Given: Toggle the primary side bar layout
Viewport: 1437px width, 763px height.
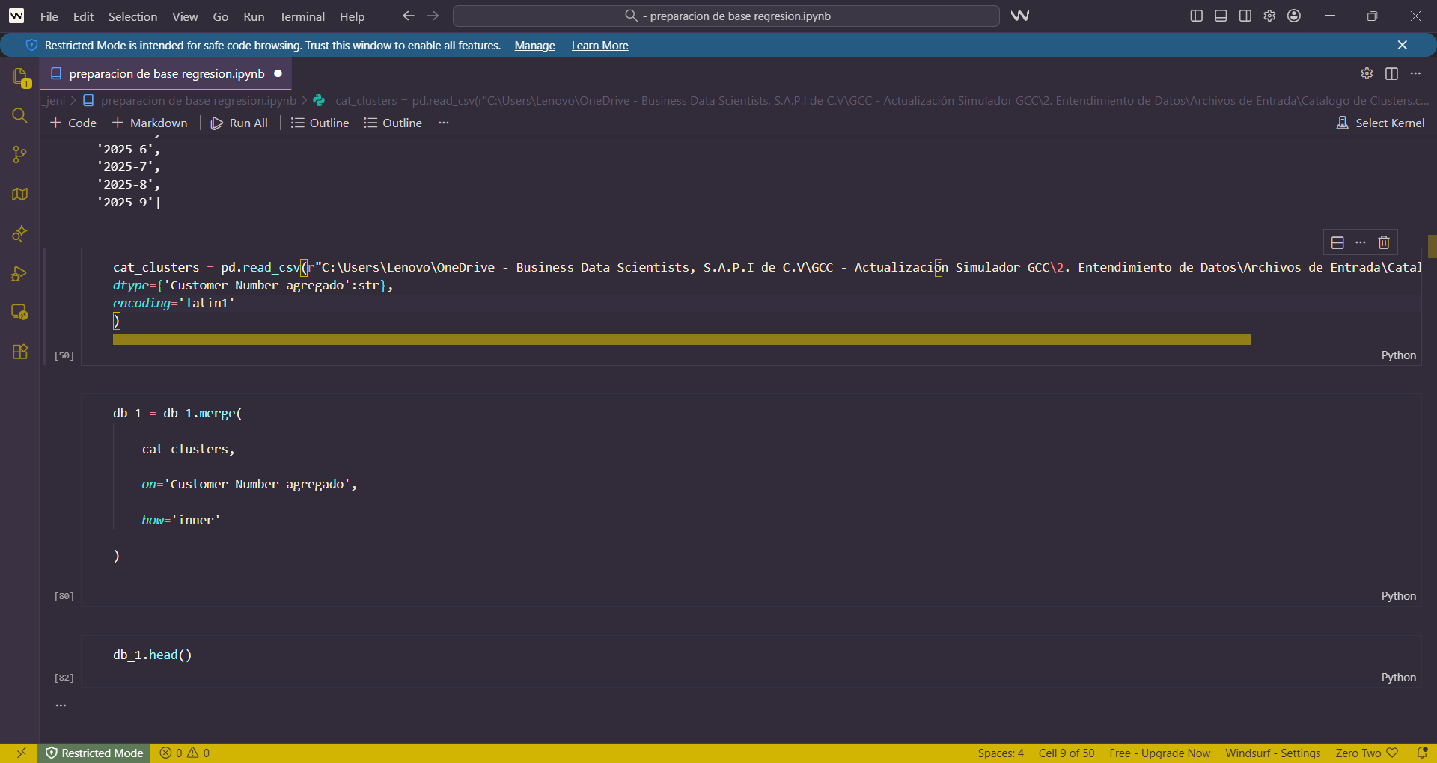Looking at the screenshot, I should [x=1196, y=16].
